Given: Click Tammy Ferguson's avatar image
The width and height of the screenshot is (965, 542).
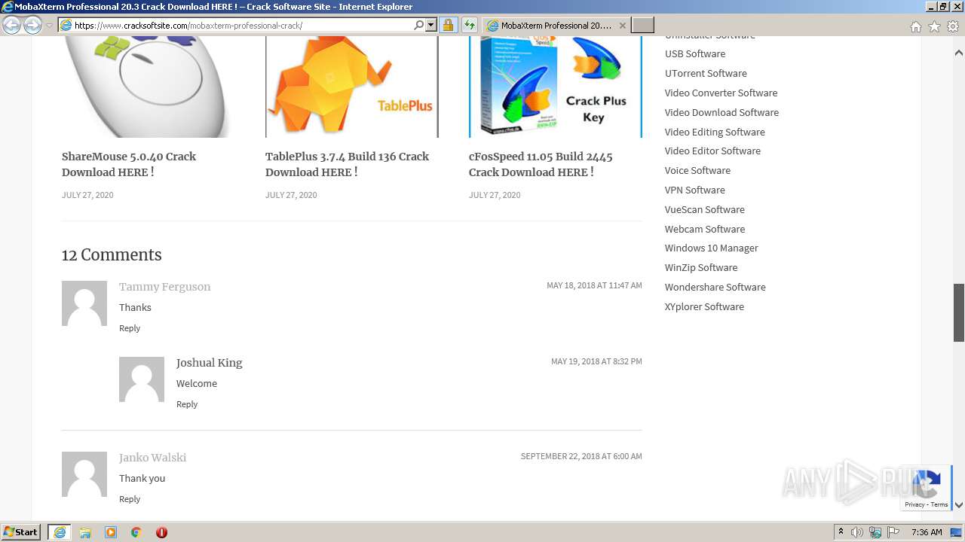Looking at the screenshot, I should 84,303.
